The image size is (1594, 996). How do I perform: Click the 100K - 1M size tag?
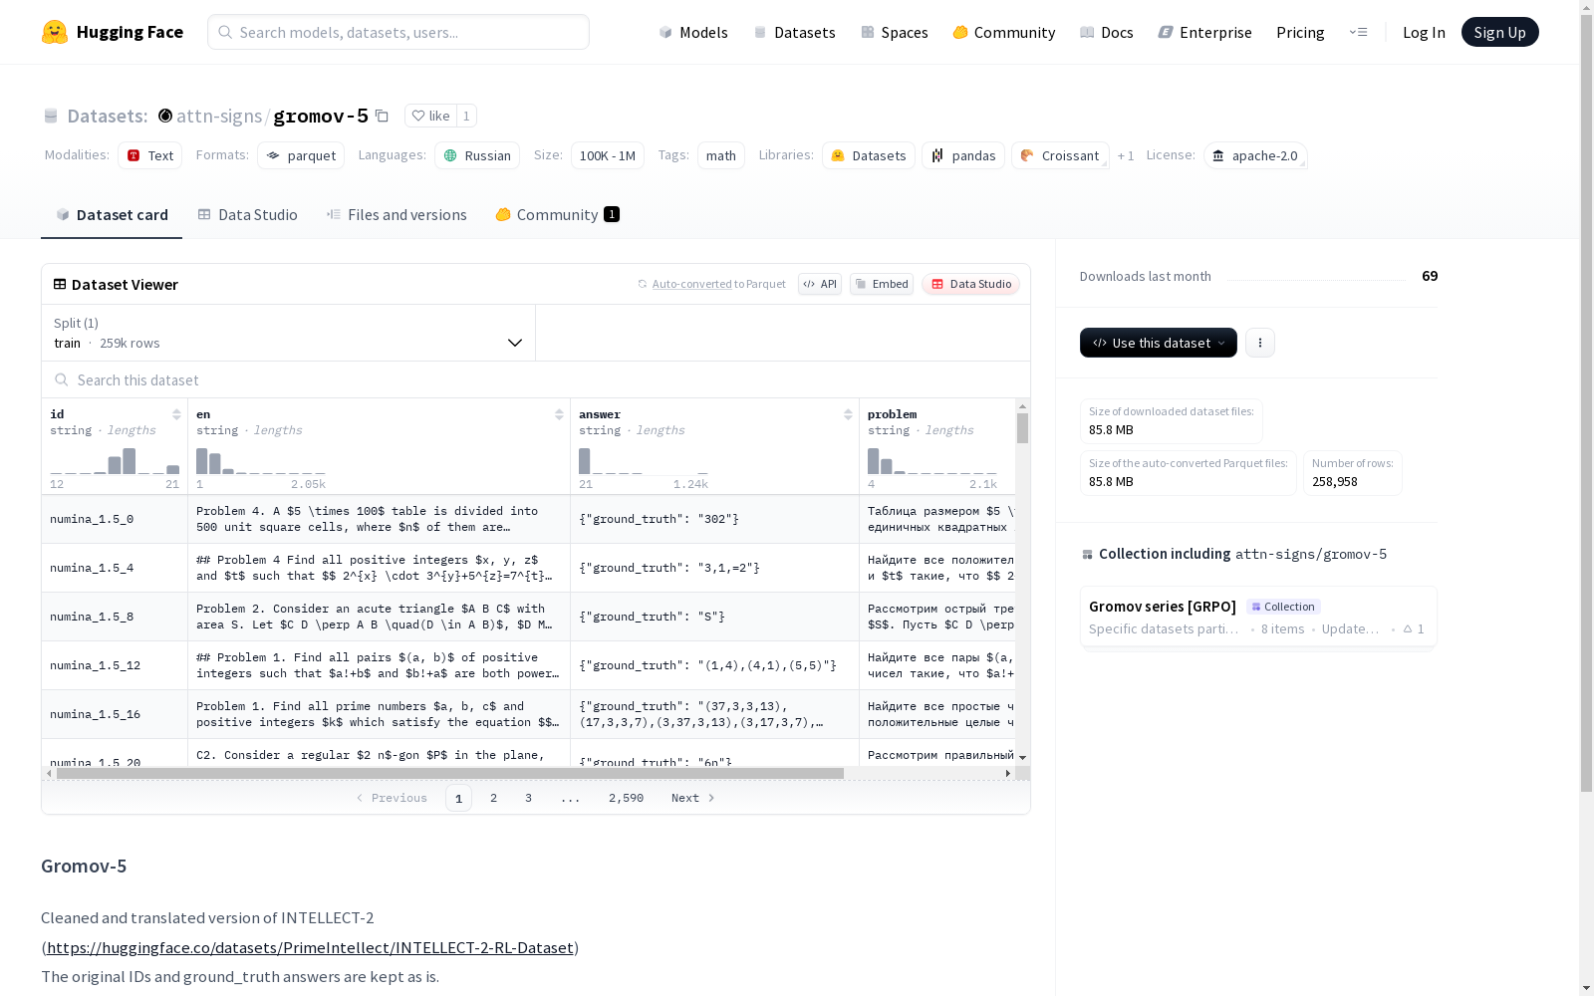tap(608, 155)
